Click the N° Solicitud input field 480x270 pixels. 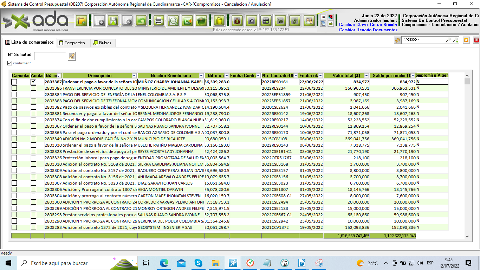pyautogui.click(x=50, y=56)
